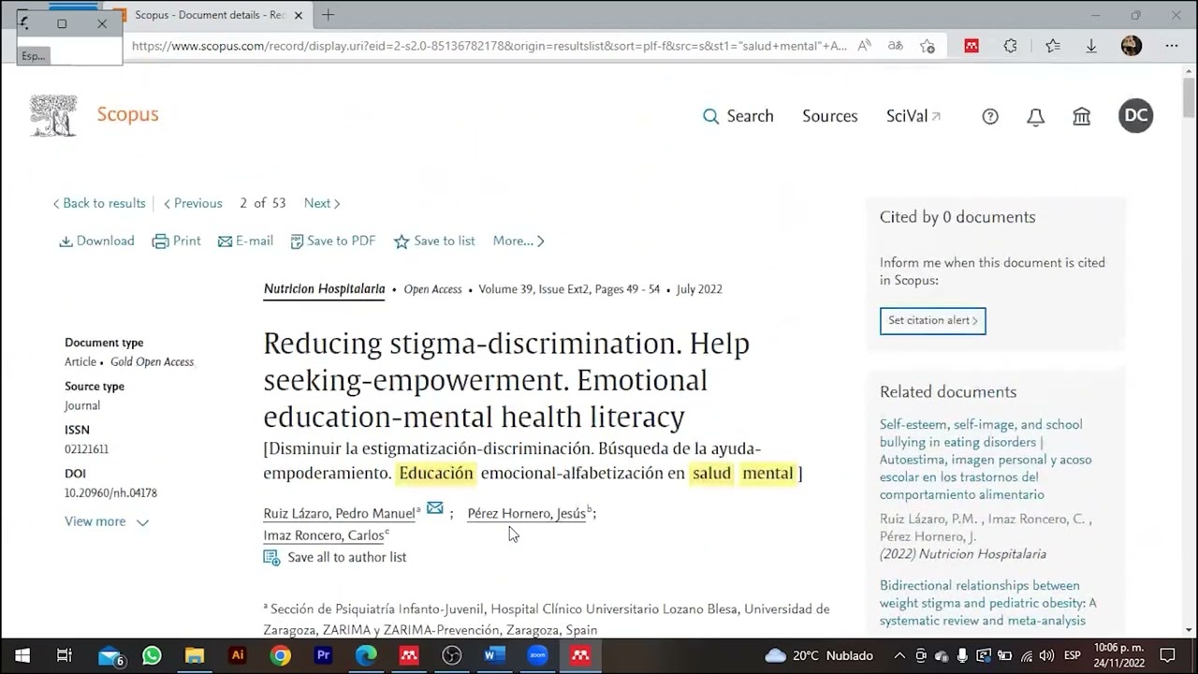The width and height of the screenshot is (1198, 674).
Task: Open the Scopus help question-mark icon
Action: tap(990, 116)
